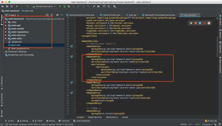Screen dimensions: 222x126
Task: Expand the .idea folder
Action: (x=6, y=22)
